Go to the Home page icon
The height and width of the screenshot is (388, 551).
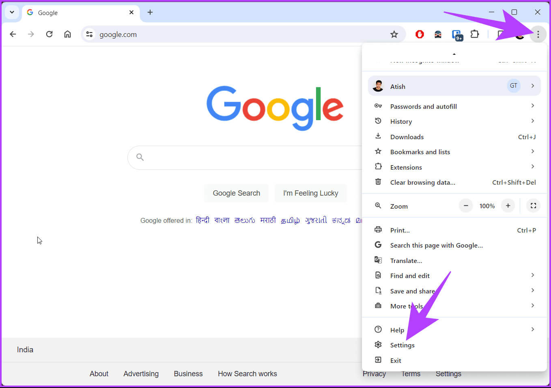coord(67,34)
